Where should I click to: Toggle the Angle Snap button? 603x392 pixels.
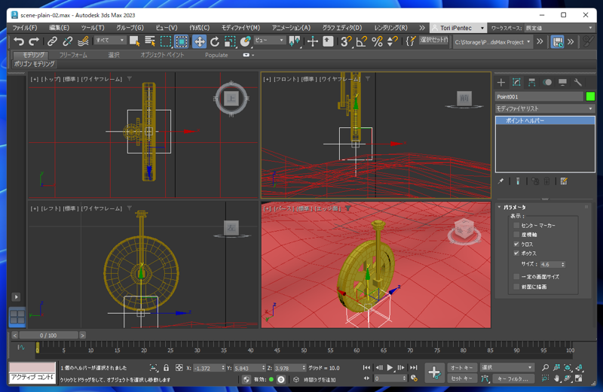[x=362, y=41]
